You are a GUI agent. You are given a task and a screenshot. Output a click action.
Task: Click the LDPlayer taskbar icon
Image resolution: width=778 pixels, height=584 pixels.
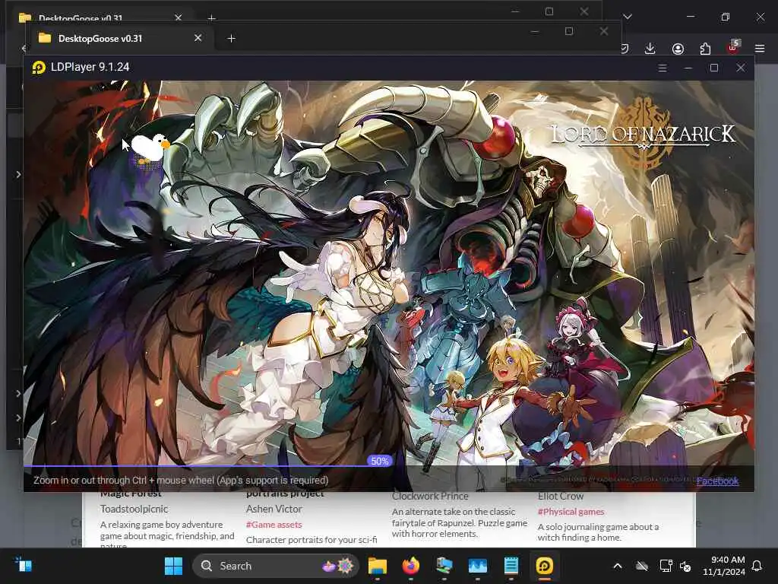point(544,566)
